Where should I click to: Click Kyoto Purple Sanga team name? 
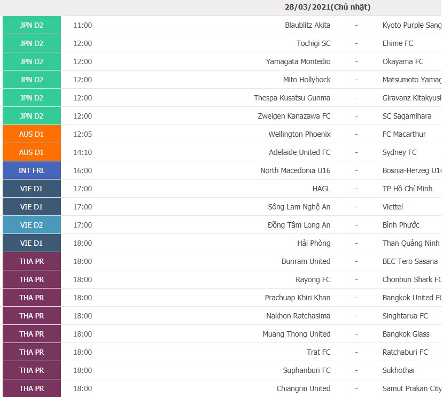click(x=411, y=25)
